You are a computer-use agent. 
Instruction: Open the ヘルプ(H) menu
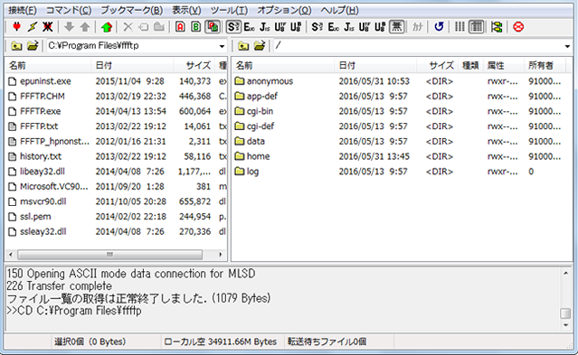pos(339,10)
